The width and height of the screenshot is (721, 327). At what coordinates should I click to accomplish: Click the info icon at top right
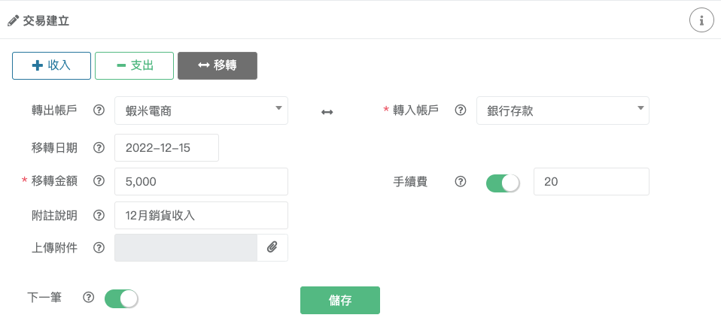click(701, 20)
